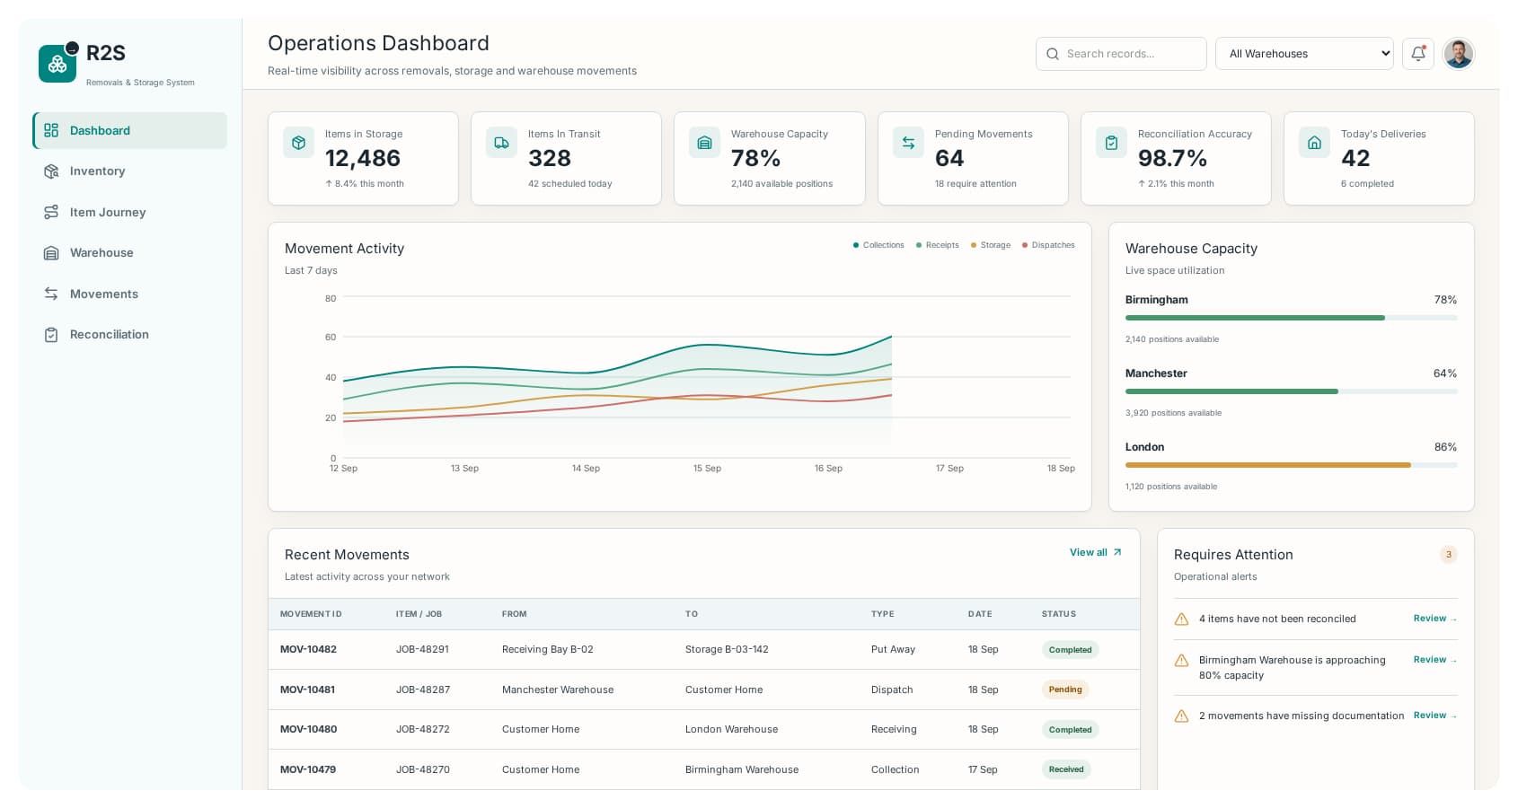Open the Reconciliation menu item
The height and width of the screenshot is (808, 1518).
click(130, 335)
